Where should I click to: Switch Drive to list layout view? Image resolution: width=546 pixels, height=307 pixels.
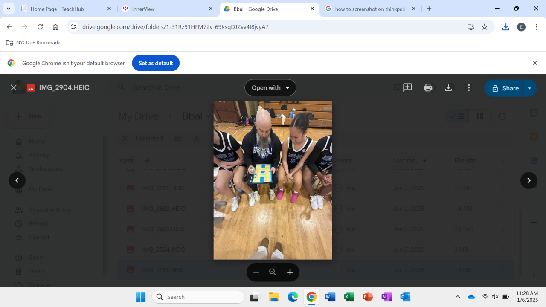(x=457, y=116)
